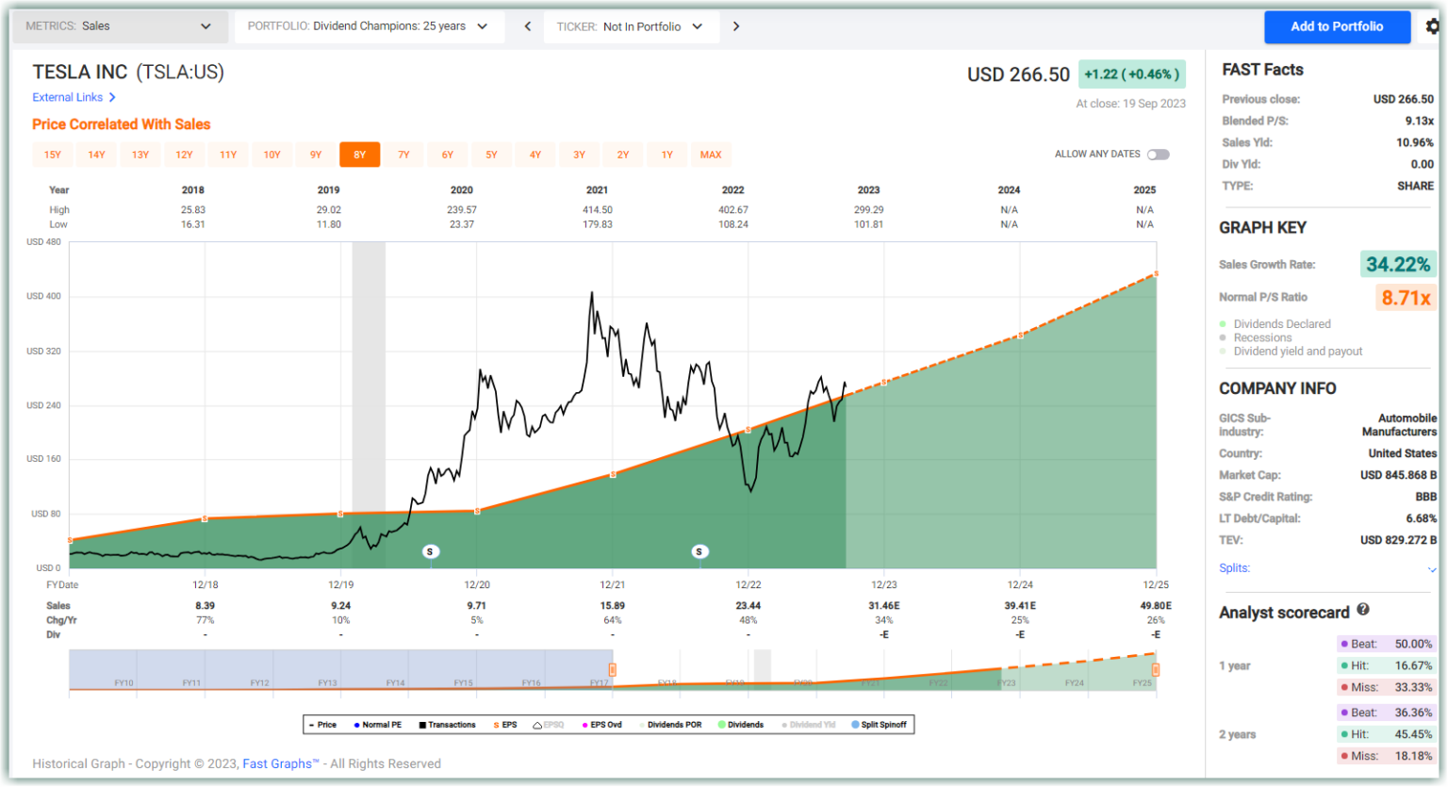The width and height of the screenshot is (1448, 787).
Task: Enable the Allow Any Dates switch
Action: click(1159, 155)
